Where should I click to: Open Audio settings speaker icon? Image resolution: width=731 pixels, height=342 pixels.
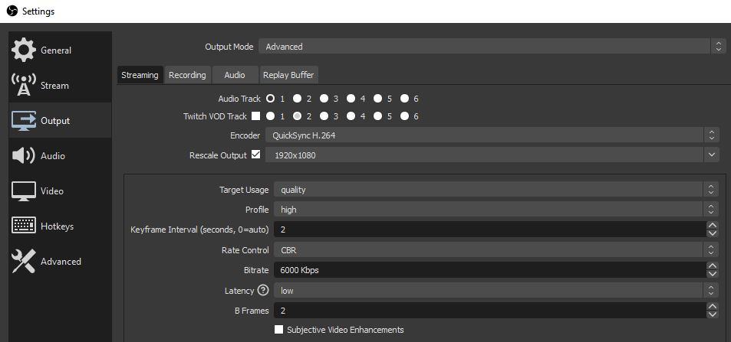[x=24, y=156]
